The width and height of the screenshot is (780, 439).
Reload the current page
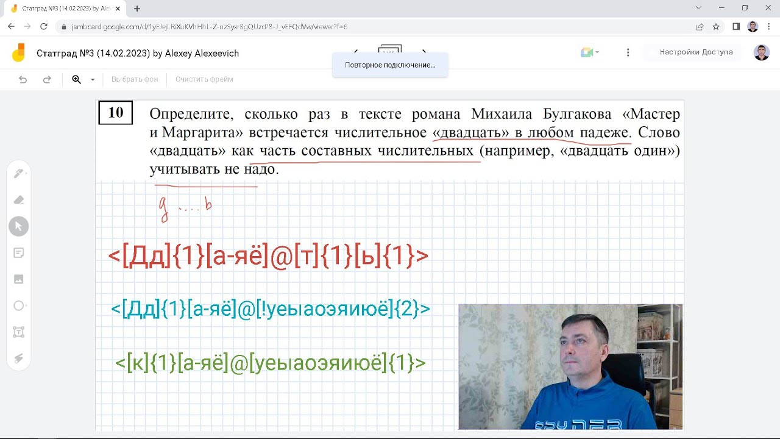click(x=44, y=27)
